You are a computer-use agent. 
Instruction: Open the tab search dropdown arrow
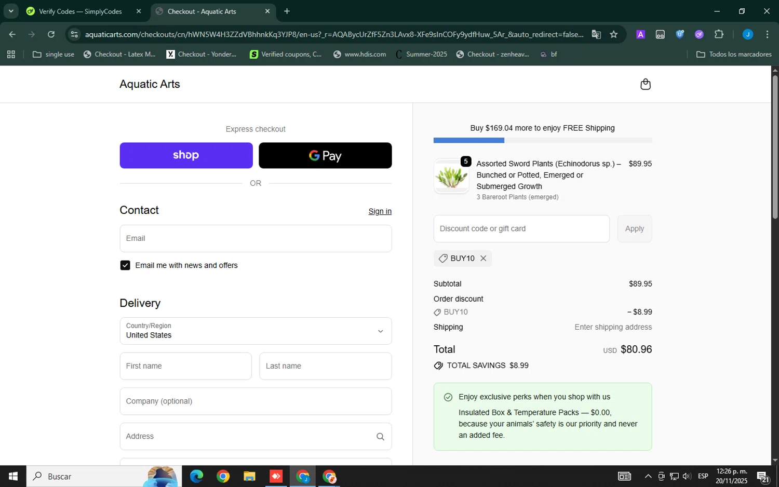point(11,11)
